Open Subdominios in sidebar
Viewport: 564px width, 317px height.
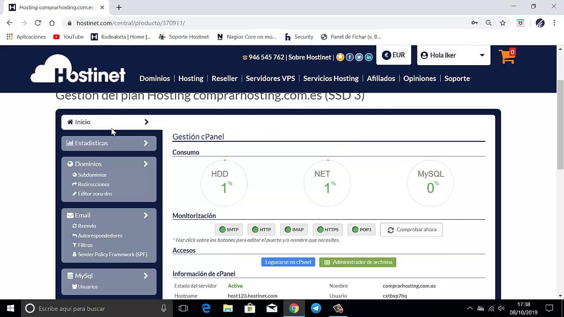(x=89, y=175)
